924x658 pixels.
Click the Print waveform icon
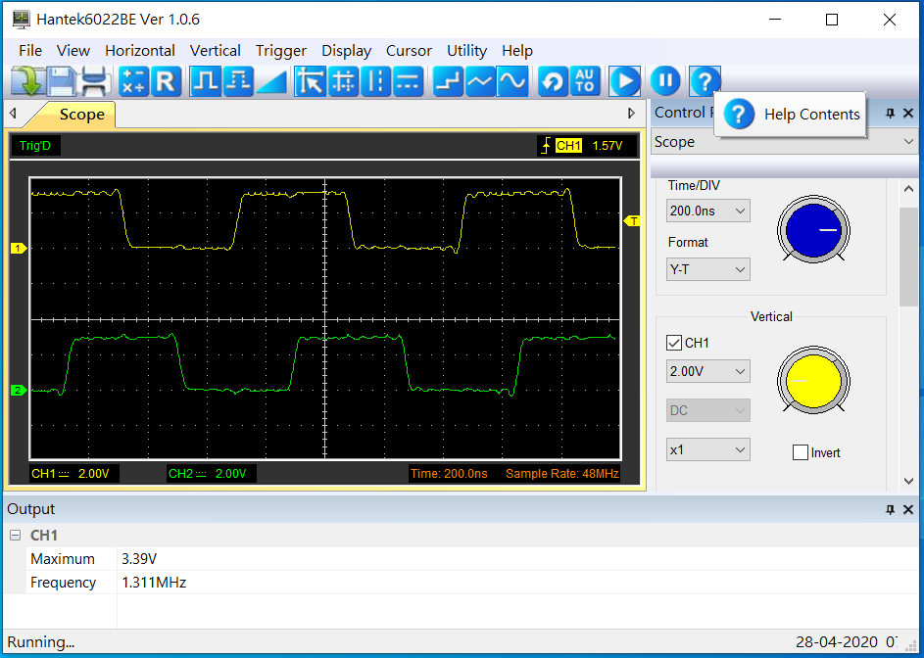click(x=95, y=81)
